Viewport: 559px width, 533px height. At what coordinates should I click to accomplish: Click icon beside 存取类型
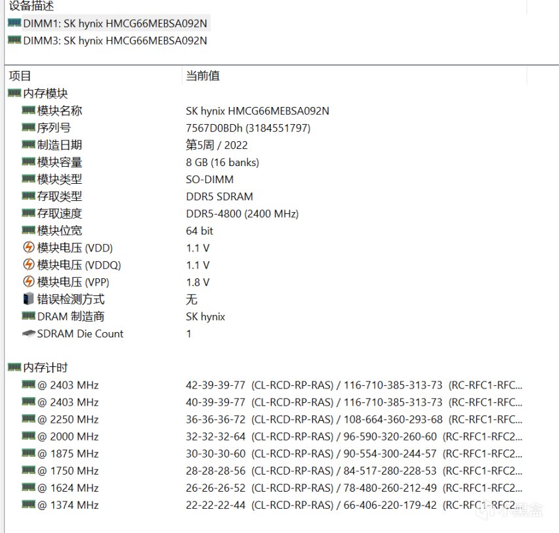point(28,196)
